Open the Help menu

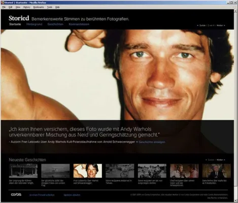57,7
